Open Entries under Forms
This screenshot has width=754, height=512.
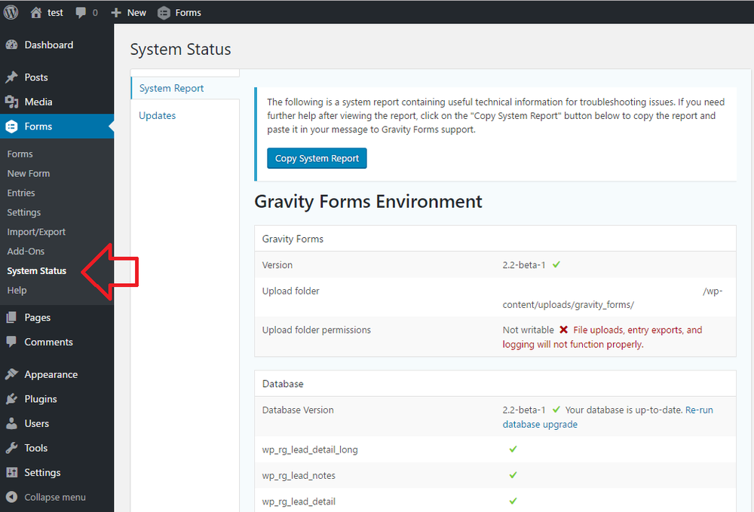[x=21, y=193]
